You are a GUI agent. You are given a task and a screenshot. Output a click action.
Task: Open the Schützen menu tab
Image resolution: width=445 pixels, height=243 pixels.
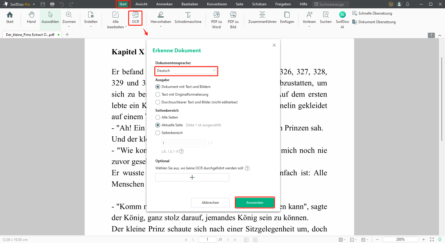coord(259,4)
